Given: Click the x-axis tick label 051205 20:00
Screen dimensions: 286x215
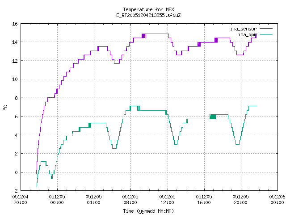Looking at the screenshot, I should (240, 200).
